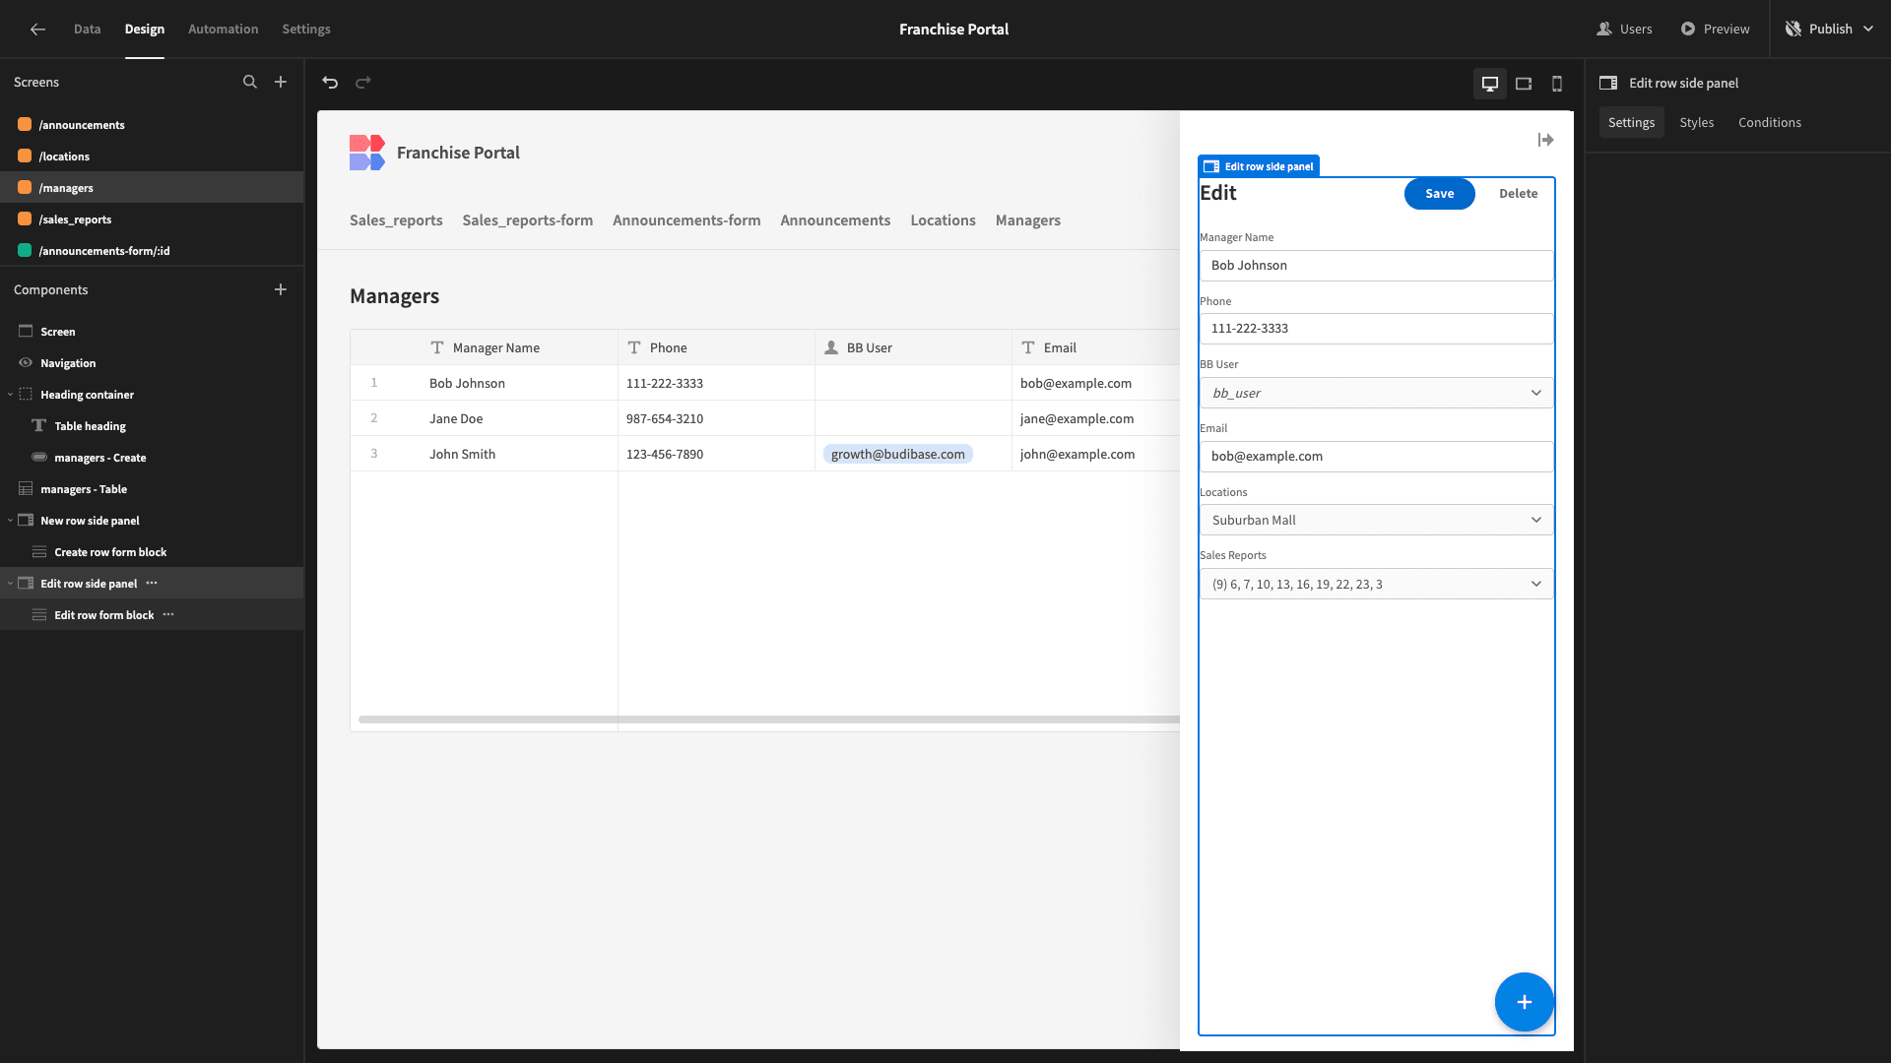Image resolution: width=1891 pixels, height=1063 pixels.
Task: Switch to tablet preview size
Action: coord(1524,84)
